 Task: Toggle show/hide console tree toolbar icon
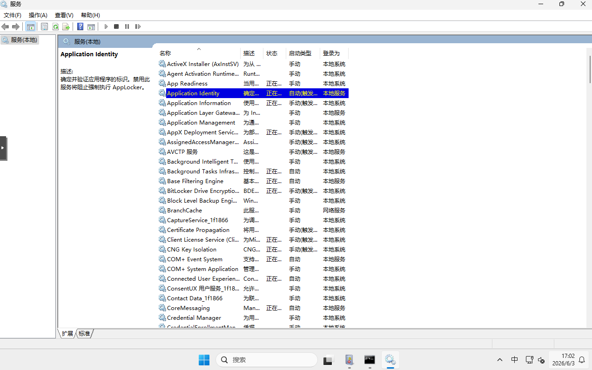[31, 26]
